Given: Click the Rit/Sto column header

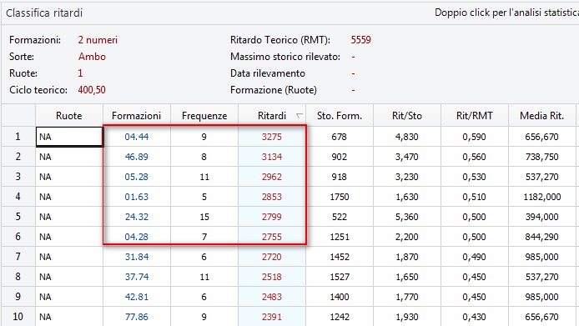Looking at the screenshot, I should click(x=407, y=116).
